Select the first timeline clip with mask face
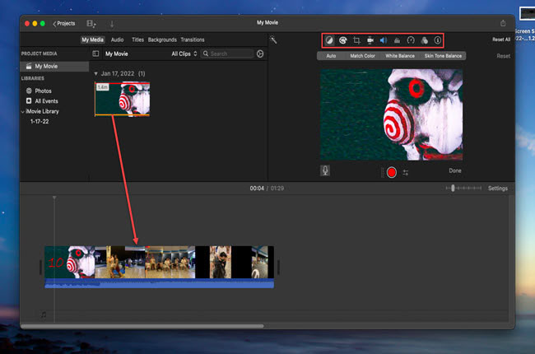Screen dimensions: 535x354 pos(70,262)
